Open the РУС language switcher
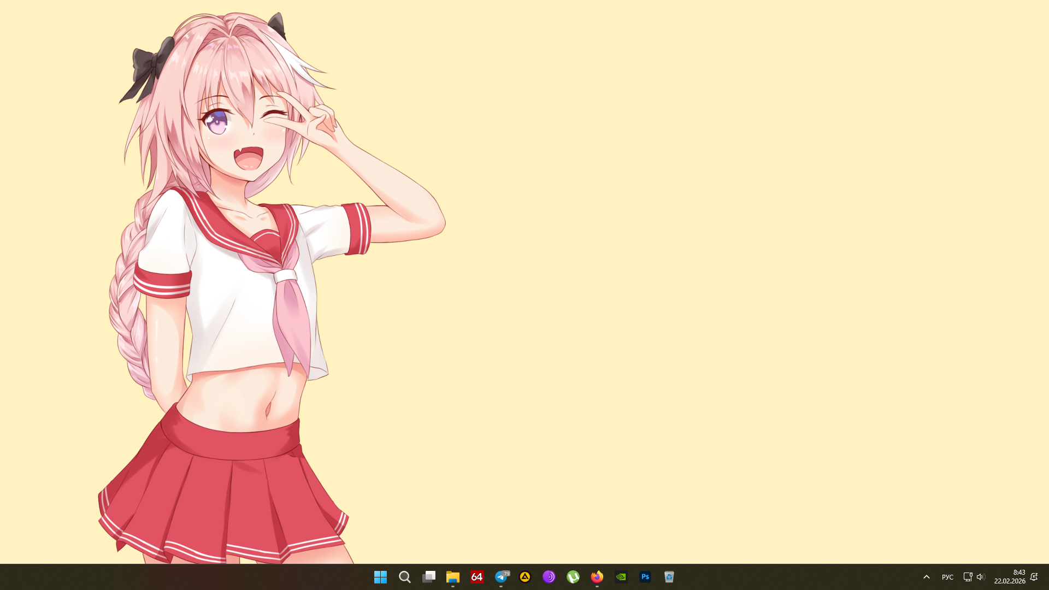The image size is (1049, 590). [947, 577]
